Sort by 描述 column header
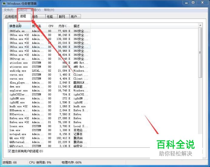Image resolution: width=210 pixels, height=167 pixels. [x=81, y=26]
